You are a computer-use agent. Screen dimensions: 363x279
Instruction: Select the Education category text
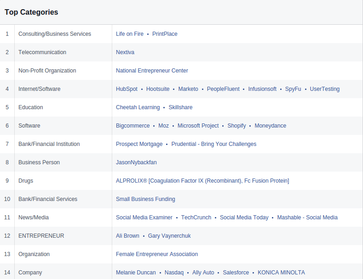point(31,107)
